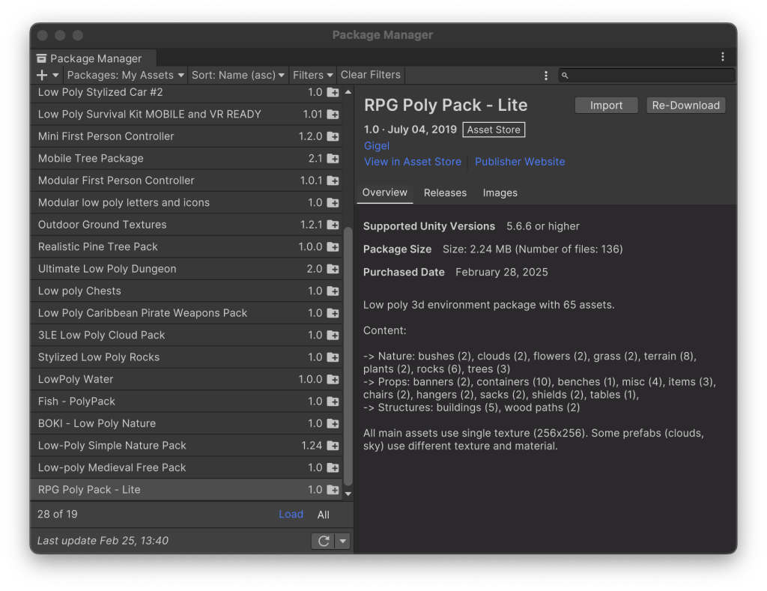Open the Packages: My Assets dropdown
Viewport: 767px width, 591px height.
[124, 75]
